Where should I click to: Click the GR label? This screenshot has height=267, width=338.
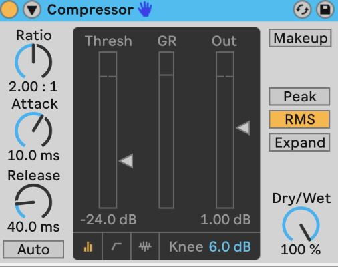click(x=167, y=41)
